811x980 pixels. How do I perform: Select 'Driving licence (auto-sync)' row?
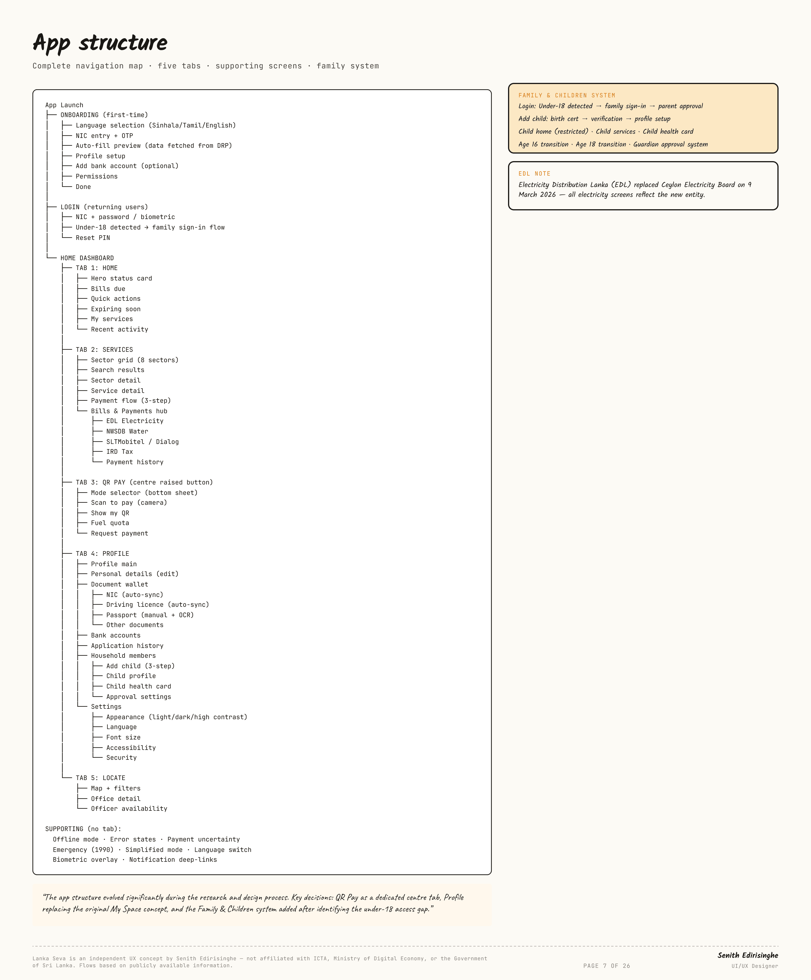(158, 604)
